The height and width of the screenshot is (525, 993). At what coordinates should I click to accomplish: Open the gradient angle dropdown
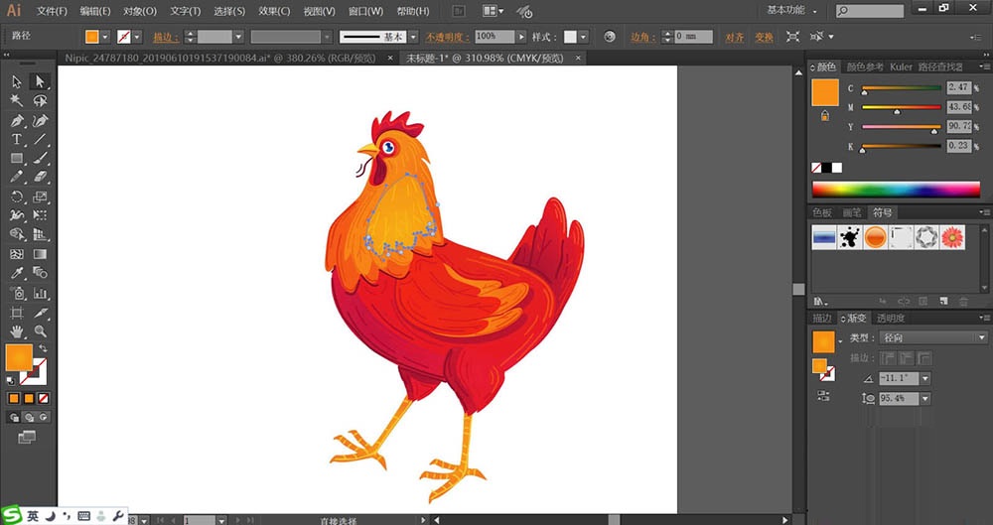coord(925,379)
